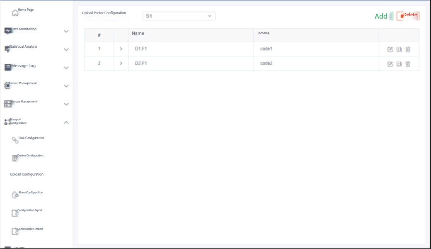The image size is (431, 249).
Task: Click the Configuration Export file icon
Action: (15, 213)
